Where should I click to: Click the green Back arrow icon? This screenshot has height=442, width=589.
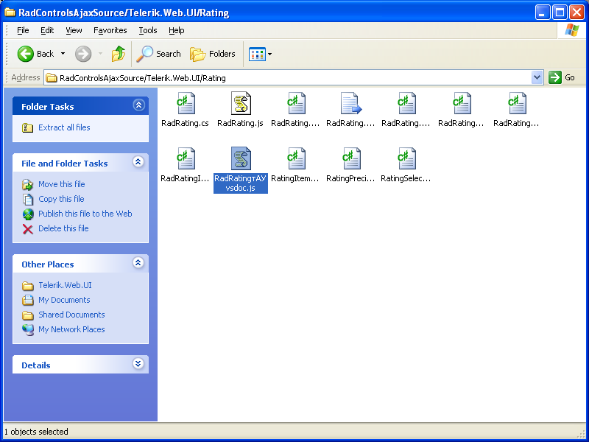(26, 54)
